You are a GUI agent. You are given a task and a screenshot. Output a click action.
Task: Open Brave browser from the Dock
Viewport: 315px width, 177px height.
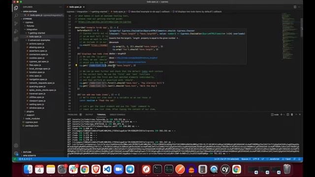[96, 169]
